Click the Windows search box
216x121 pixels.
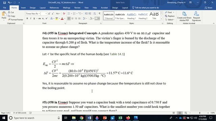[x=34, y=118]
